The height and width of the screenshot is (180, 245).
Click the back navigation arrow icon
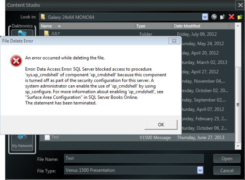tap(214, 17)
